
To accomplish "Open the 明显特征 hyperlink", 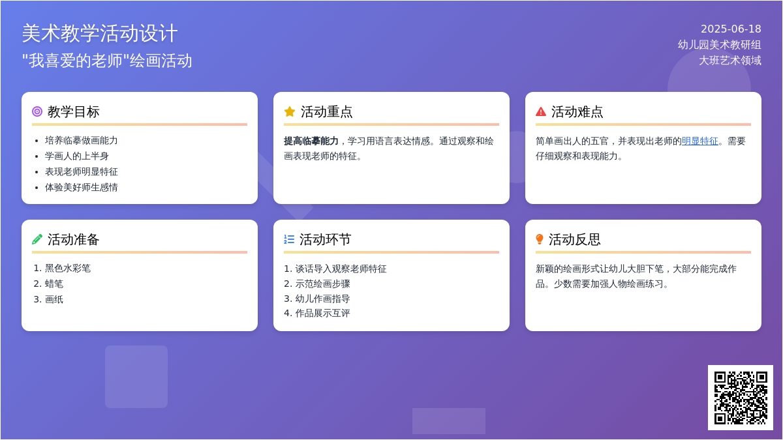I will (700, 141).
